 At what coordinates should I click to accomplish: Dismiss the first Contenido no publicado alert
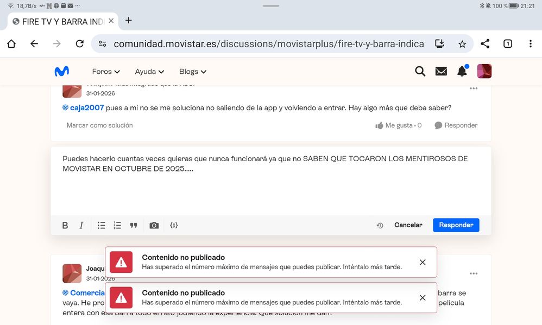pyautogui.click(x=423, y=263)
